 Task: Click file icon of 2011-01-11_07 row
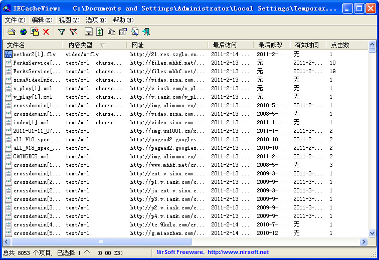(8, 131)
